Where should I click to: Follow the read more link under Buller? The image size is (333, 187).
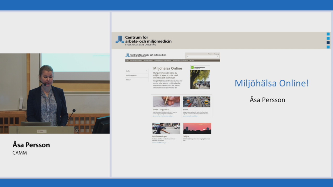190,116
